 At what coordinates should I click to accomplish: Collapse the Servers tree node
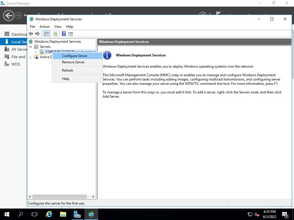[31, 47]
